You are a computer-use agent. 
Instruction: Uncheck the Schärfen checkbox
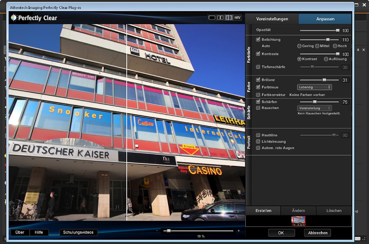coord(258,102)
